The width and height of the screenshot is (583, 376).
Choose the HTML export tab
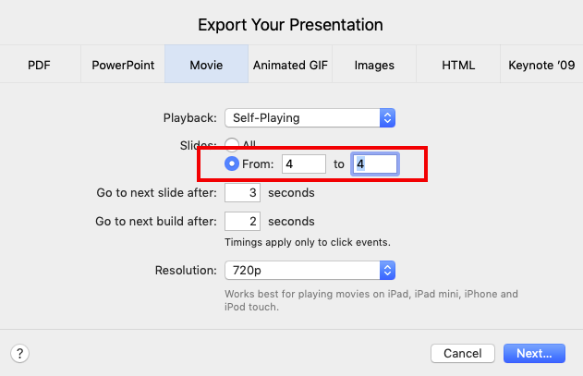point(458,66)
